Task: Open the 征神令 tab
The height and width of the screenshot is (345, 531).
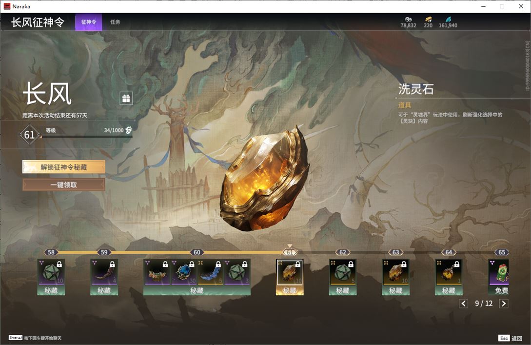Action: point(88,22)
